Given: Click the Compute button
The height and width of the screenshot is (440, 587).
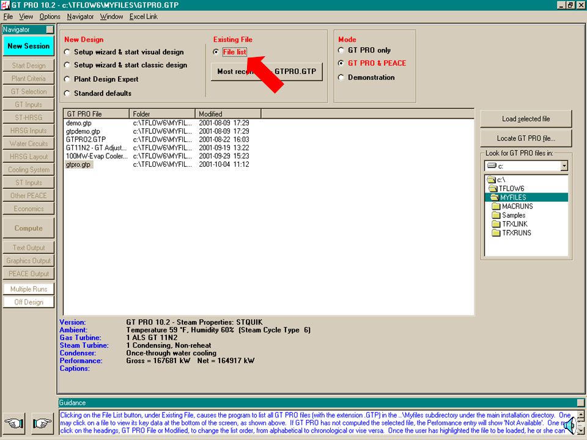Looking at the screenshot, I should coord(29,228).
